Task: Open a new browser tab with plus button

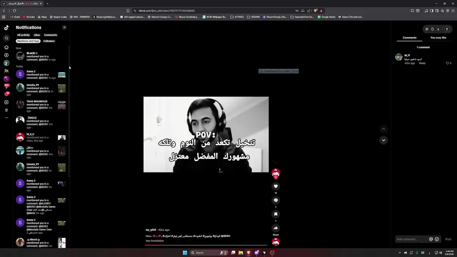Action: coord(47,4)
